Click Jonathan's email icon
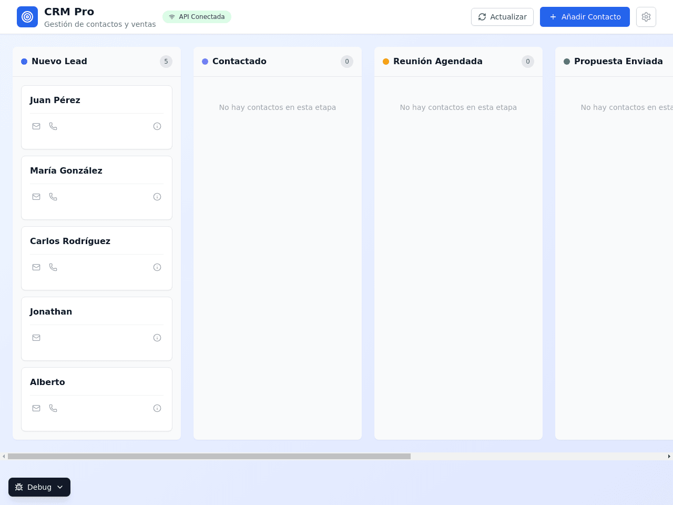Image resolution: width=673 pixels, height=505 pixels. pyautogui.click(x=36, y=338)
